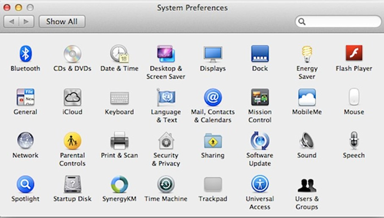Image resolution: width=384 pixels, height=218 pixels.
Task: Focus the preferences search field
Action: coord(338,21)
